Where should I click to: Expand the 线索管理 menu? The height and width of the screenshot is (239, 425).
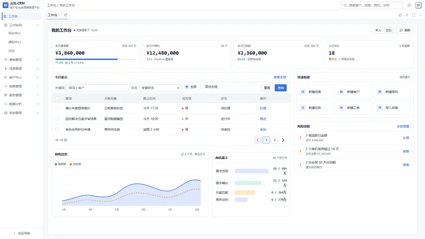pyautogui.click(x=38, y=68)
